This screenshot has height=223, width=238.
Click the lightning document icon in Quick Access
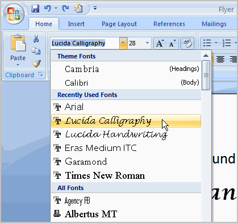tap(78, 9)
